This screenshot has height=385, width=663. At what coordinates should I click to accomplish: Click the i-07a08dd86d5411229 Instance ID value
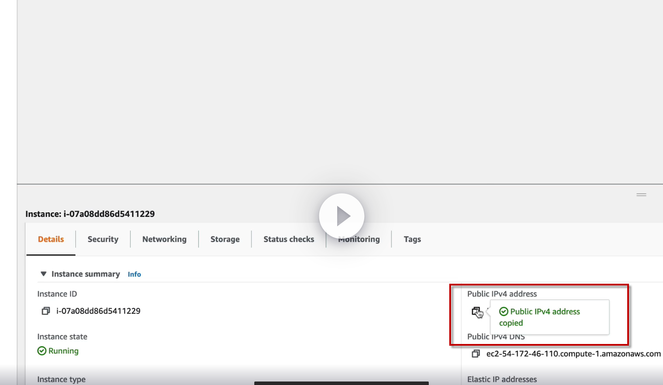(x=99, y=311)
